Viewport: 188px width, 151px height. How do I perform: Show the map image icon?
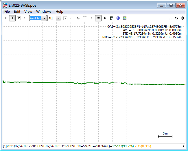[112, 18]
